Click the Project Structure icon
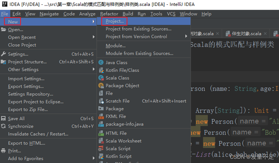This screenshot has height=163, width=279. pos(3,62)
